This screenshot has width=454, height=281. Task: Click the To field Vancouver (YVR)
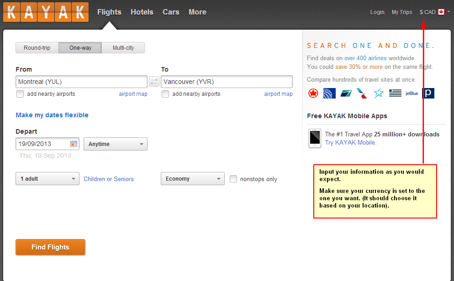tap(227, 82)
